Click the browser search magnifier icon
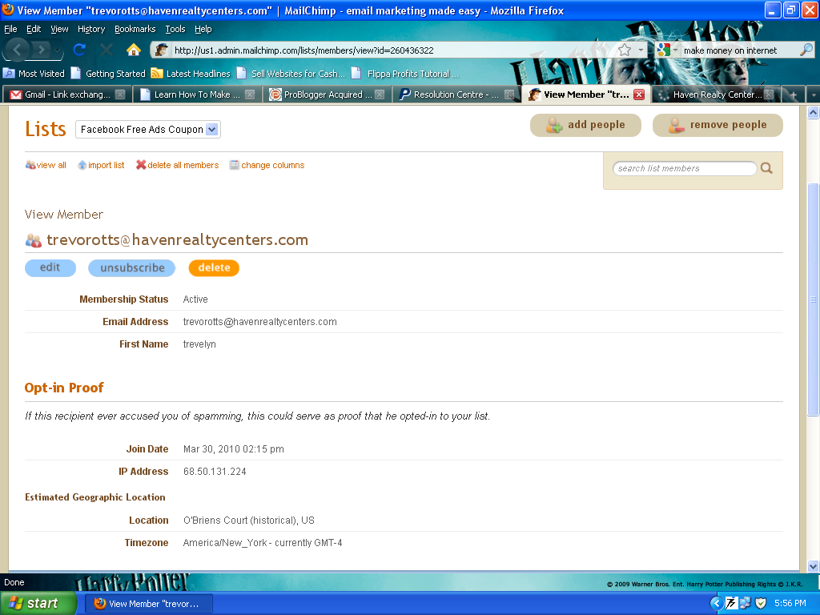The height and width of the screenshot is (615, 820). click(x=806, y=50)
